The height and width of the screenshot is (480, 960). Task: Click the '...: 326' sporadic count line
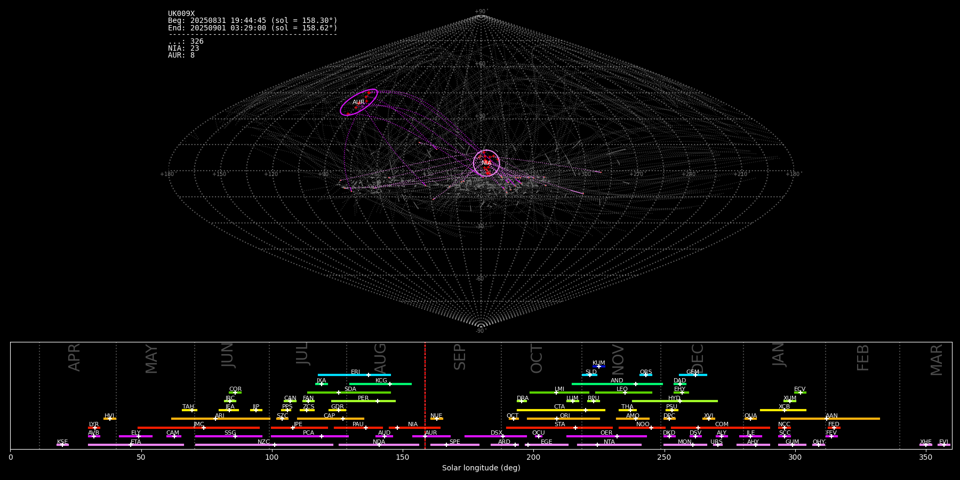[x=186, y=42]
